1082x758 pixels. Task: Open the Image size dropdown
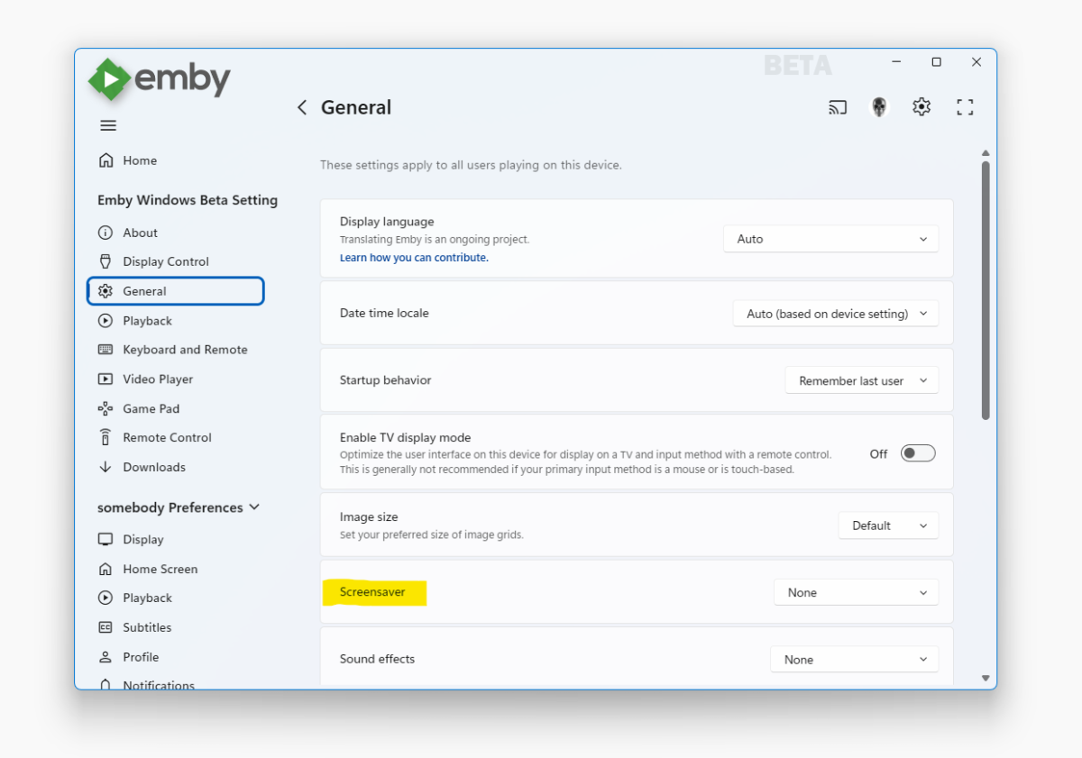point(888,525)
